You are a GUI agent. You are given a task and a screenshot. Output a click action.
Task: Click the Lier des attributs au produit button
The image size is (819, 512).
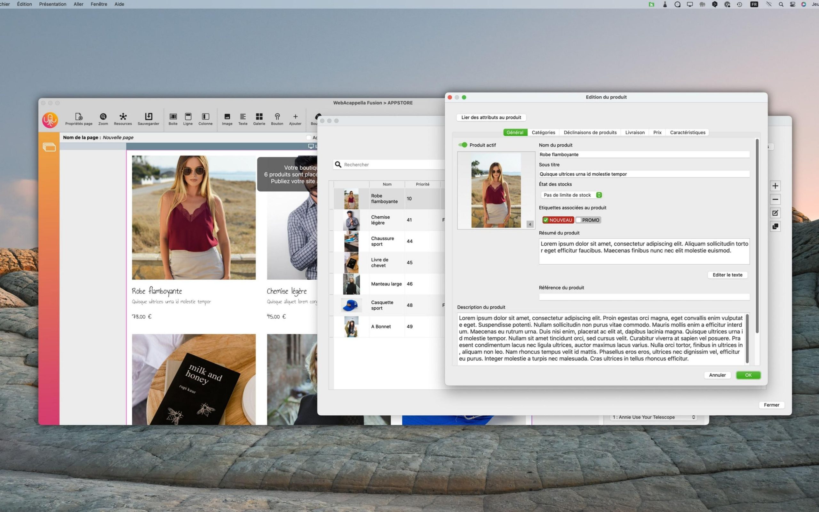[491, 117]
